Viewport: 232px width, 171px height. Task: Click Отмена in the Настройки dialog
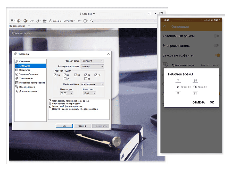(x=82, y=126)
